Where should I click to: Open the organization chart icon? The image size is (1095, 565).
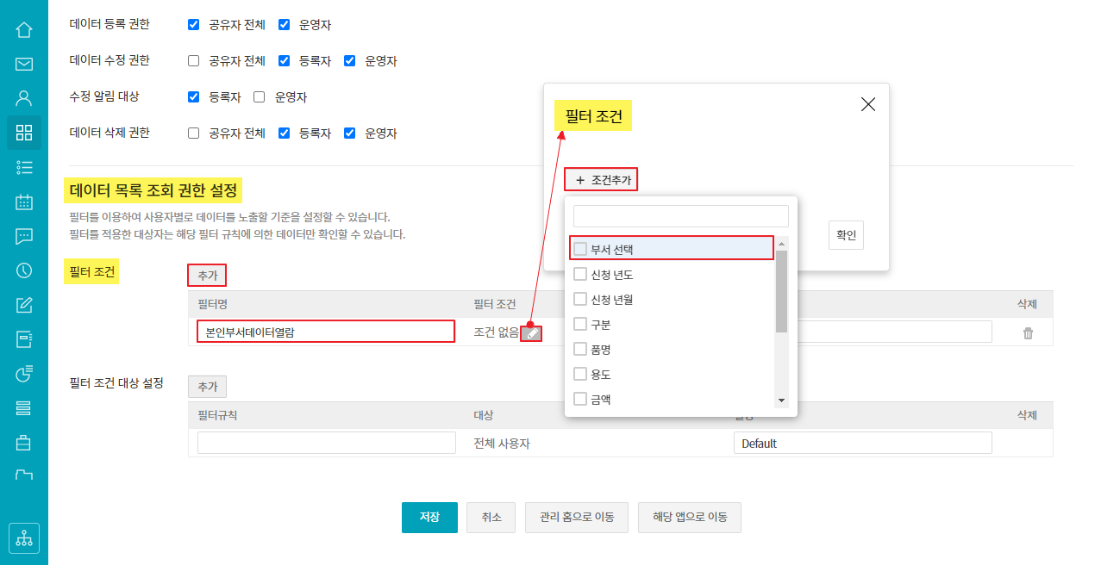pyautogui.click(x=24, y=538)
